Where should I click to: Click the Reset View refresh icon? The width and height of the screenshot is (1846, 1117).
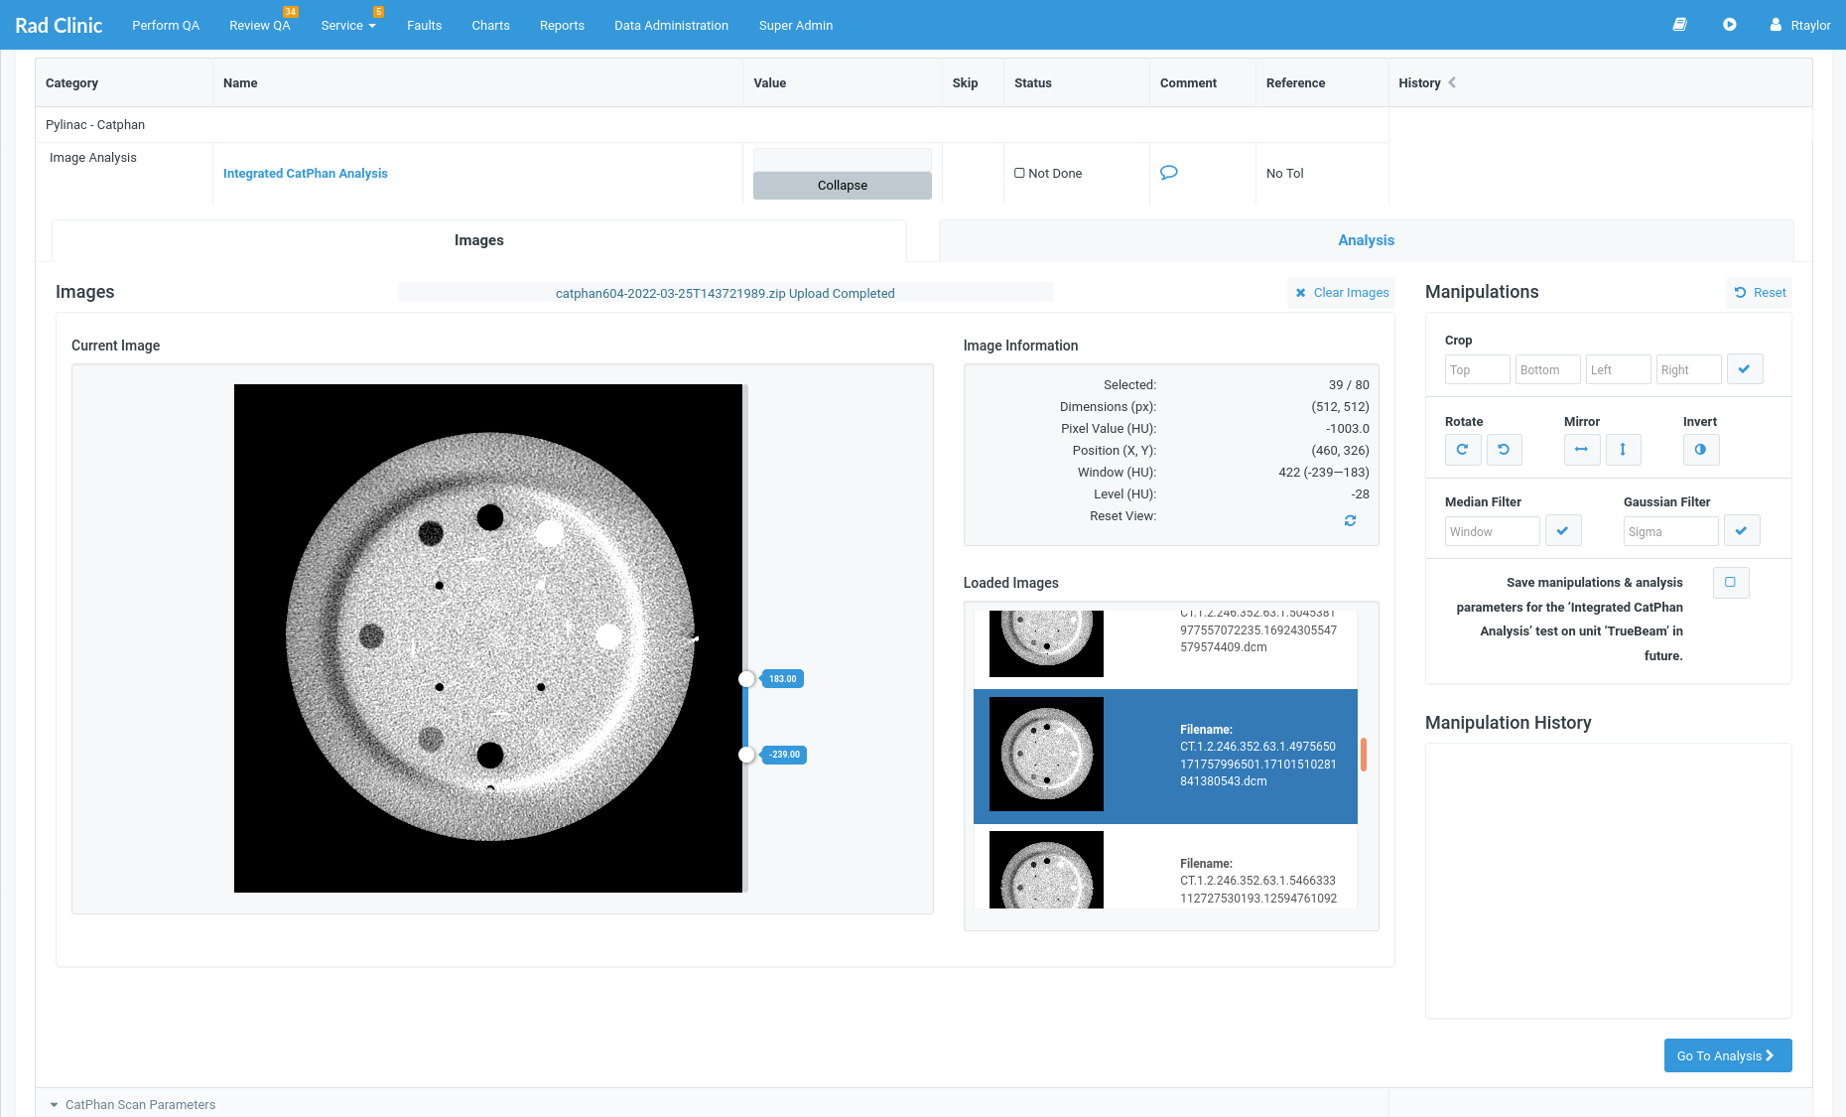(1350, 519)
